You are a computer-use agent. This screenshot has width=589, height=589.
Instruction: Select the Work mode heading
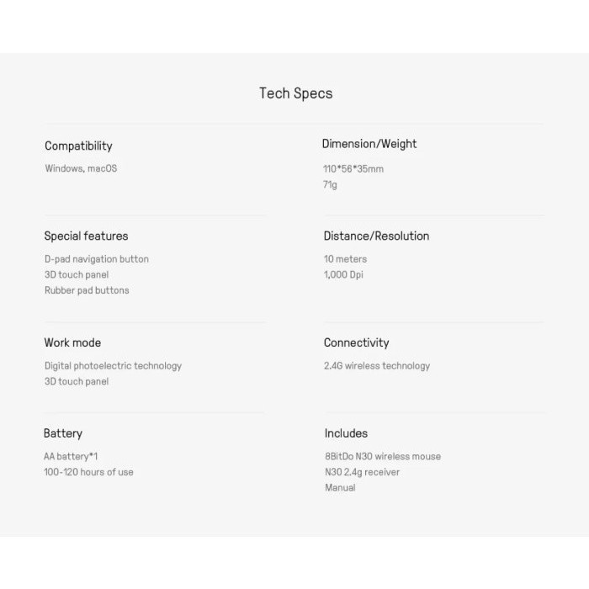click(x=72, y=342)
